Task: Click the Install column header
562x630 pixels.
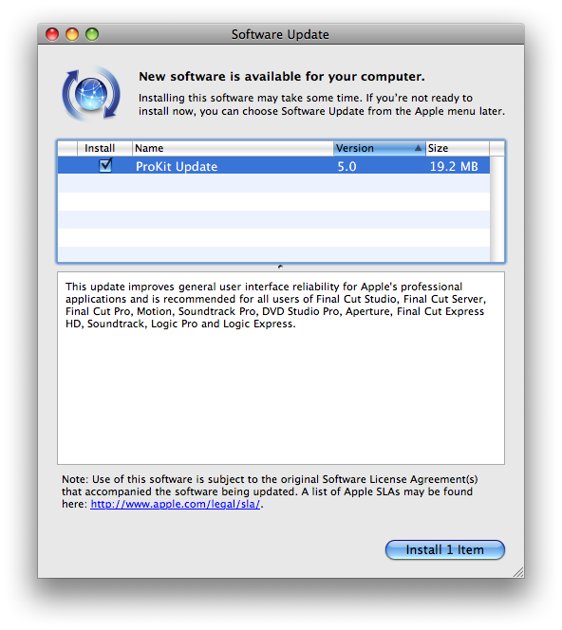Action: (104, 148)
